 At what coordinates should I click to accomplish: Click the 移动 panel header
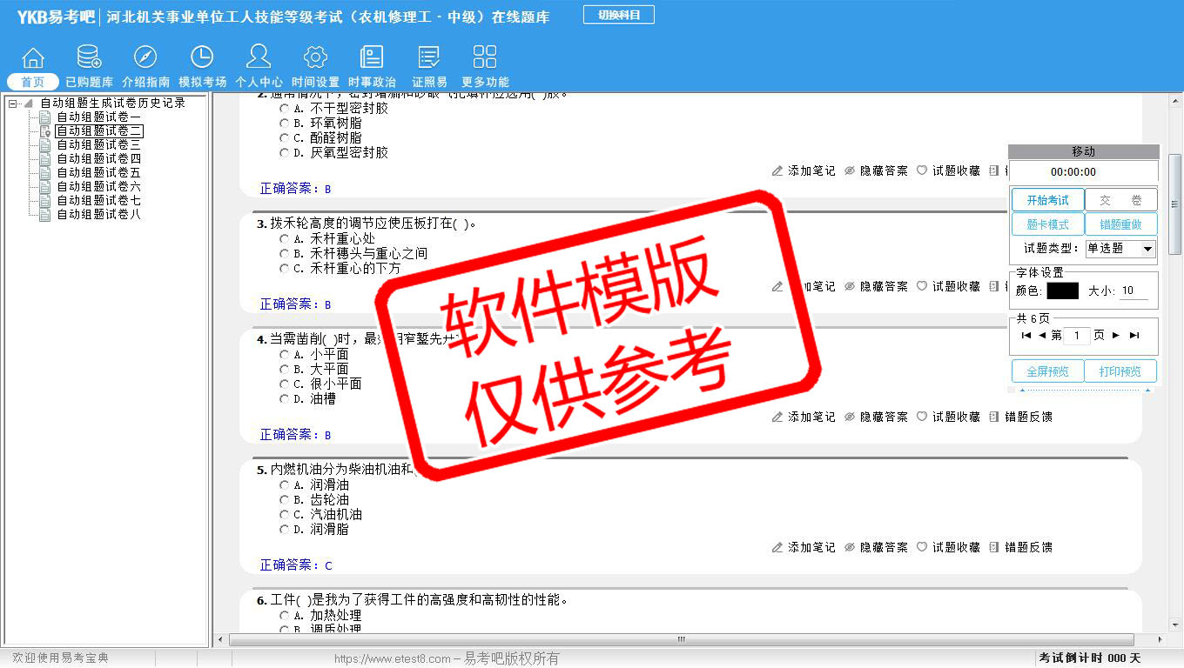[1084, 151]
